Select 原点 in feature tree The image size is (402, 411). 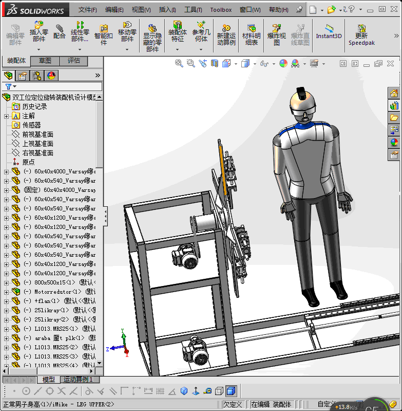pyautogui.click(x=28, y=162)
